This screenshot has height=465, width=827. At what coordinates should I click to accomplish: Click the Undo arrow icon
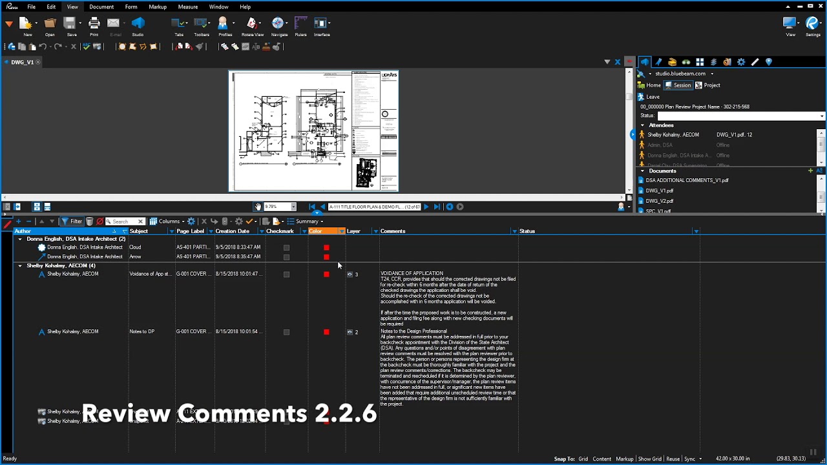click(42, 46)
